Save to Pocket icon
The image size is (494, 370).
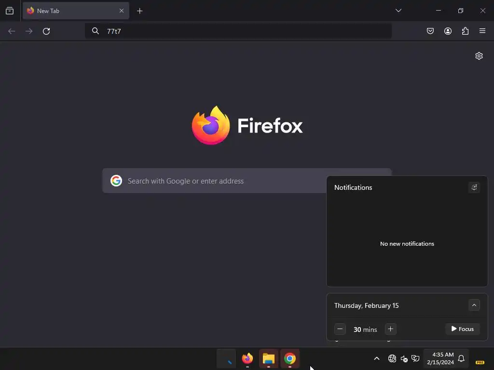coord(430,31)
